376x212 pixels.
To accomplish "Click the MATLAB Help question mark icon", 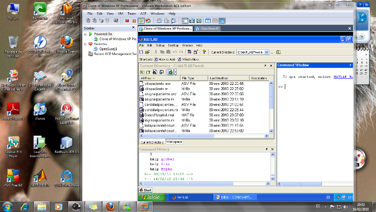I will (204, 52).
